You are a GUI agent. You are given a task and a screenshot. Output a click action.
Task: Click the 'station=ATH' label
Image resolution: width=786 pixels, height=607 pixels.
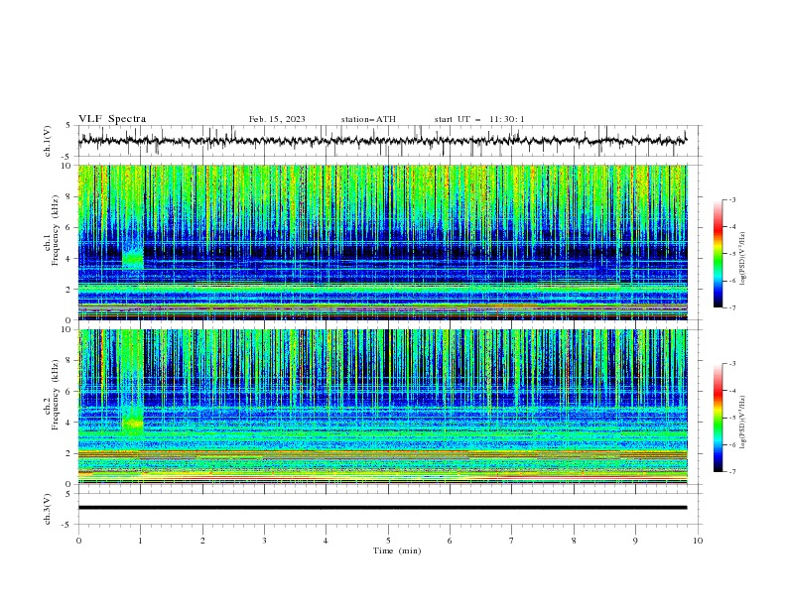click(x=368, y=119)
